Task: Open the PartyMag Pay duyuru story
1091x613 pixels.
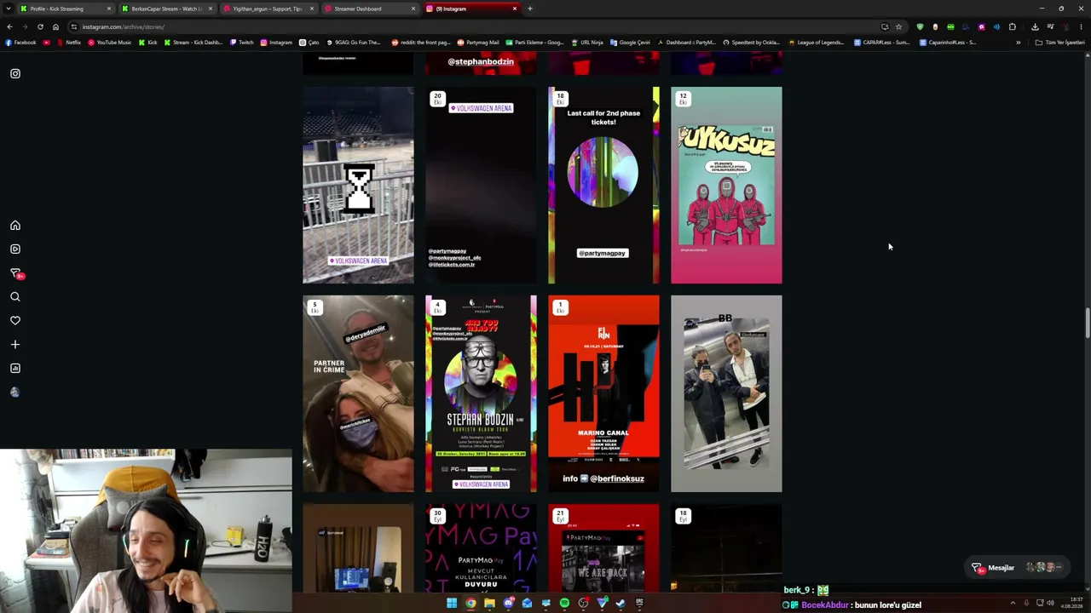Action: [x=481, y=547]
